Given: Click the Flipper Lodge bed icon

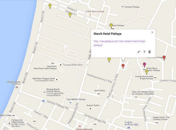Looking at the screenshot, I should tap(13, 115).
